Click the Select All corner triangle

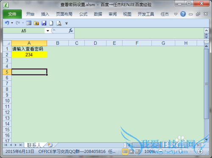tap(7, 43)
